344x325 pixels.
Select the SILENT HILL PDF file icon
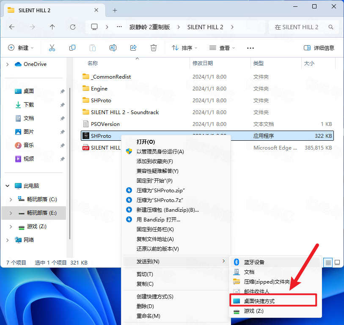pyautogui.click(x=86, y=147)
